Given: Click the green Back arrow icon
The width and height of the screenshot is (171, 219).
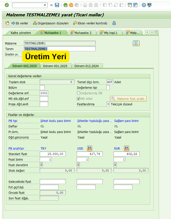Looking at the screenshot, I should pyautogui.click(x=66, y=5).
